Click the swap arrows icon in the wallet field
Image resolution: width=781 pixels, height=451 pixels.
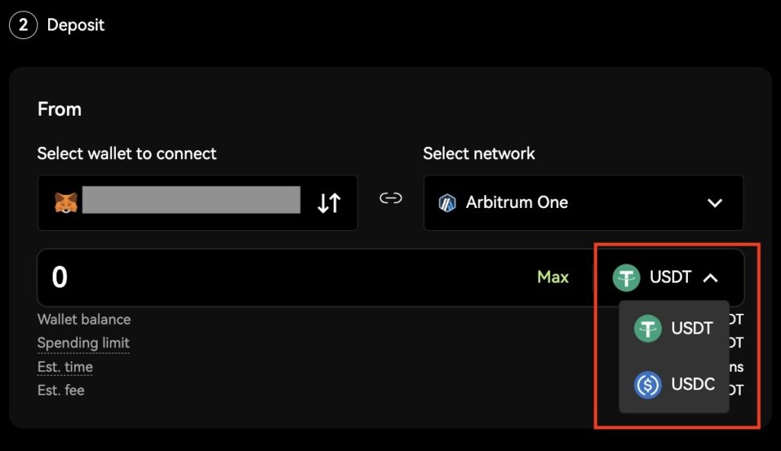click(329, 203)
